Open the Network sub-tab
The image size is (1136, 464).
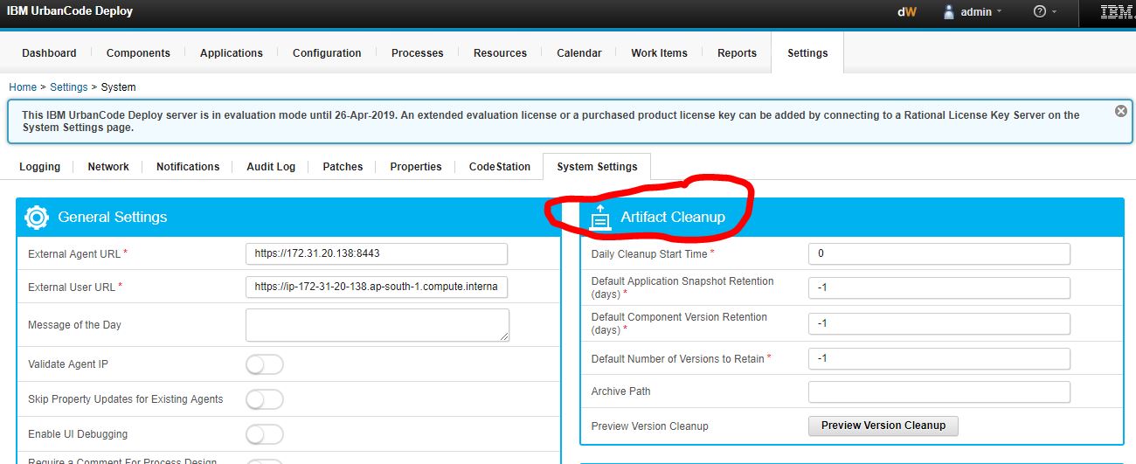pyautogui.click(x=108, y=167)
